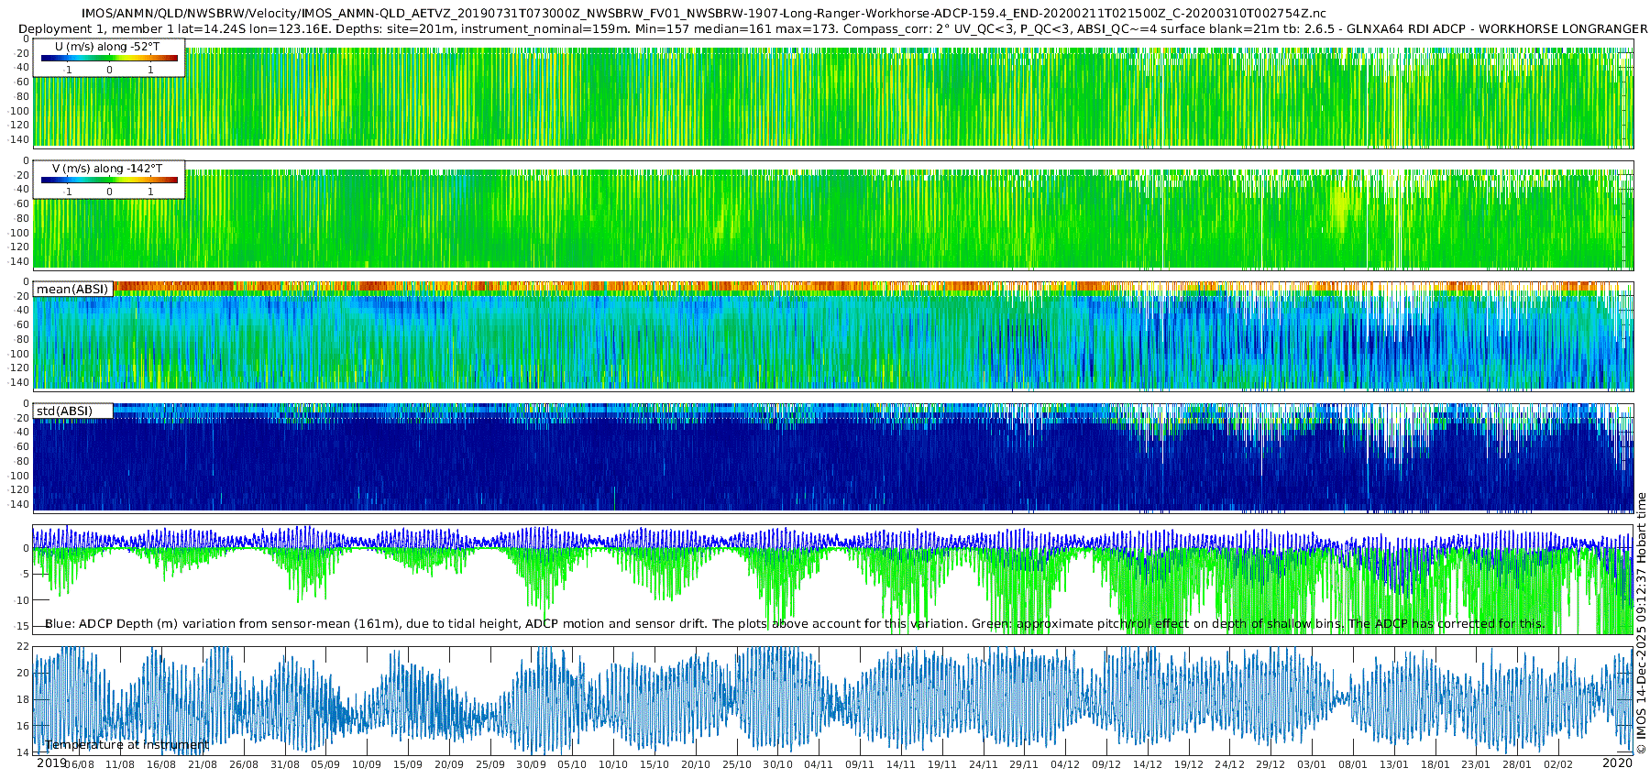Select the NetCDF file path title
The width and height of the screenshot is (1650, 779).
[703, 14]
